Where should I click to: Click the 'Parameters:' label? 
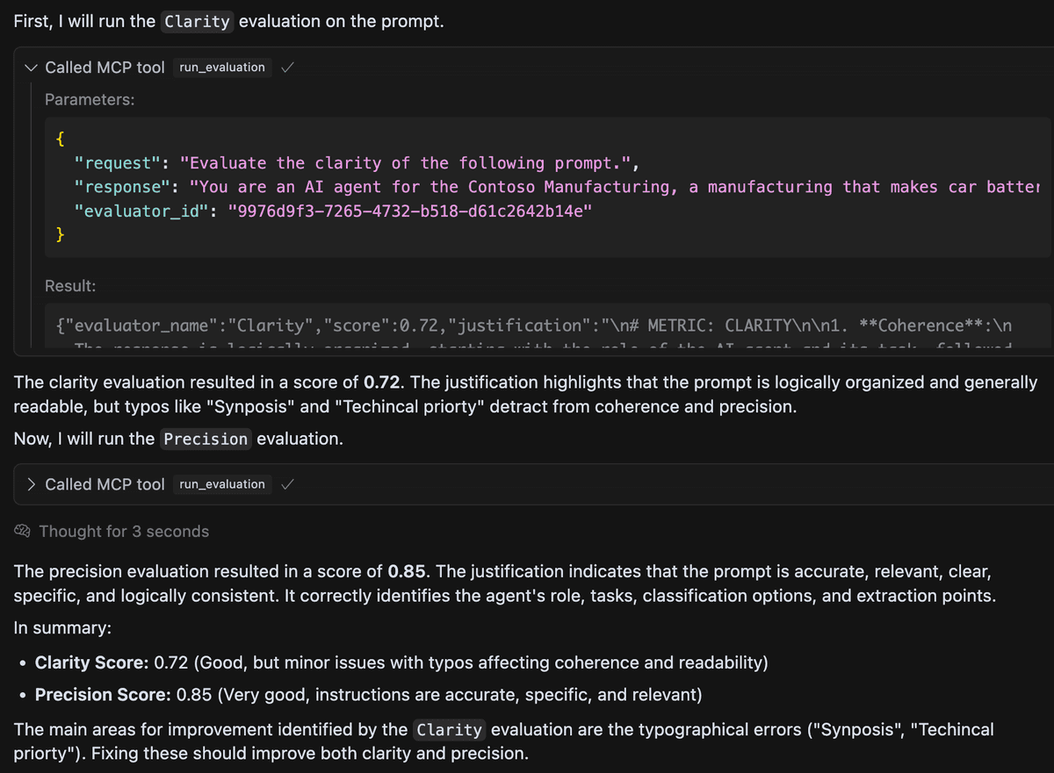[90, 100]
